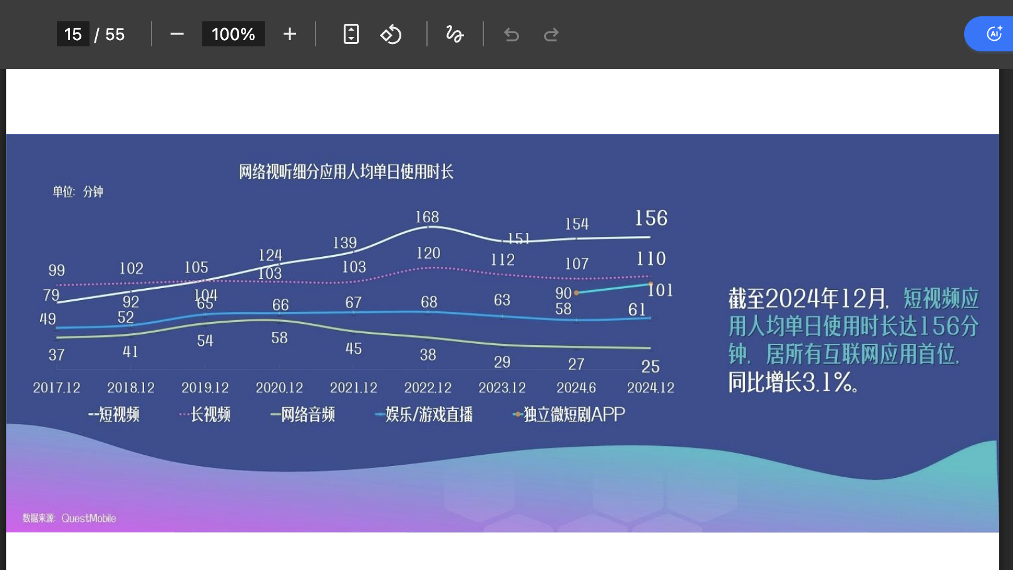Click the 156 data label on chart
Screen dimensions: 1013x570
651,218
